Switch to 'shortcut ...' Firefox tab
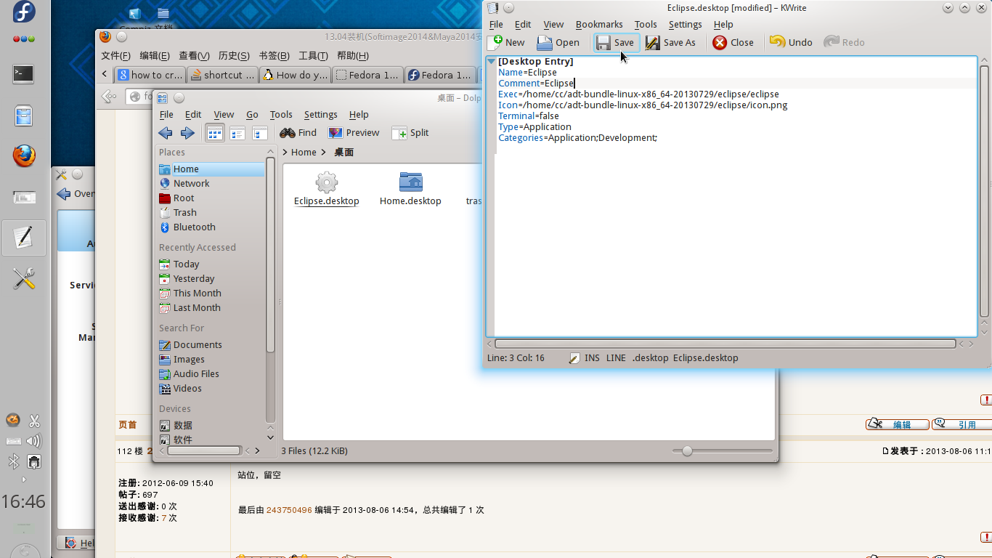This screenshot has height=558, width=992. coord(222,74)
